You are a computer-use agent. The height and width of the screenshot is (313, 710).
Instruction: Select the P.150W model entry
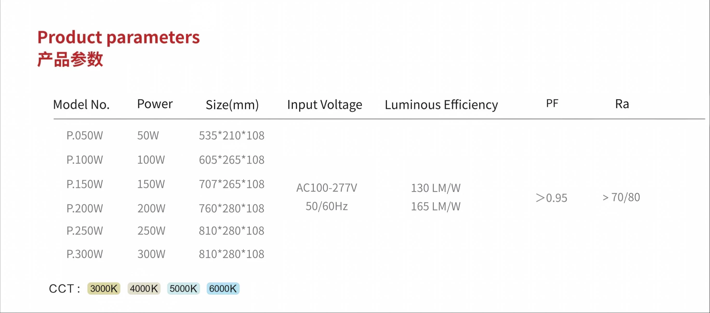click(85, 184)
